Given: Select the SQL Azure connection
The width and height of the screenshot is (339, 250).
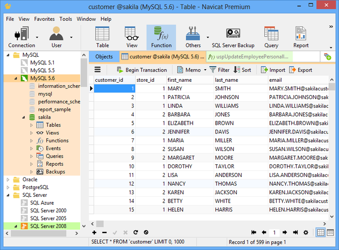Looking at the screenshot, I should [x=42, y=203].
